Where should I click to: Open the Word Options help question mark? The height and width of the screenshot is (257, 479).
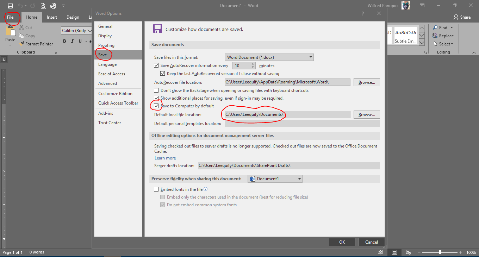click(363, 13)
